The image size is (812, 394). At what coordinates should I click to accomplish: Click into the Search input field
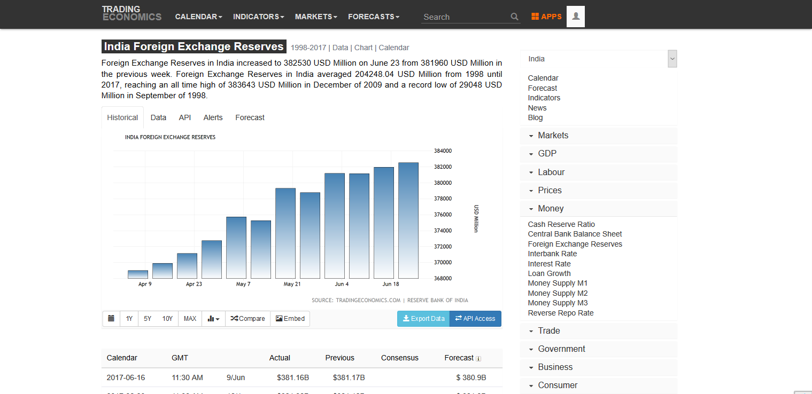(465, 17)
